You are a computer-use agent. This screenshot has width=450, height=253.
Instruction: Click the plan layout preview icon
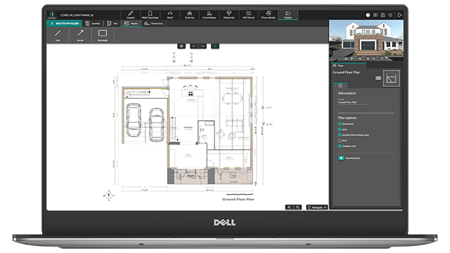(x=391, y=78)
